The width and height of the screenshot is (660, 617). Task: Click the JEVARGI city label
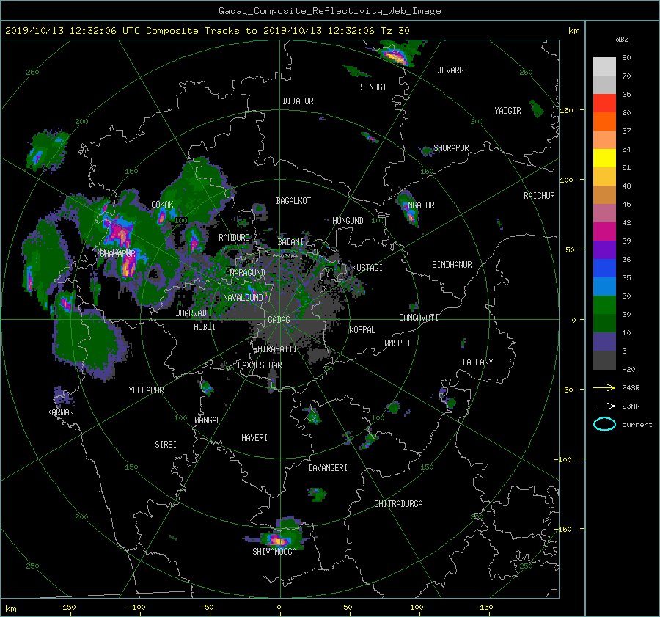point(452,70)
